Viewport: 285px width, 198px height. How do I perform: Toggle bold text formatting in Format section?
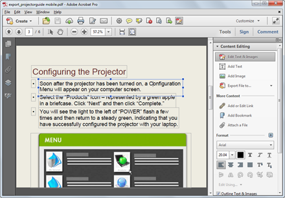point(250,155)
